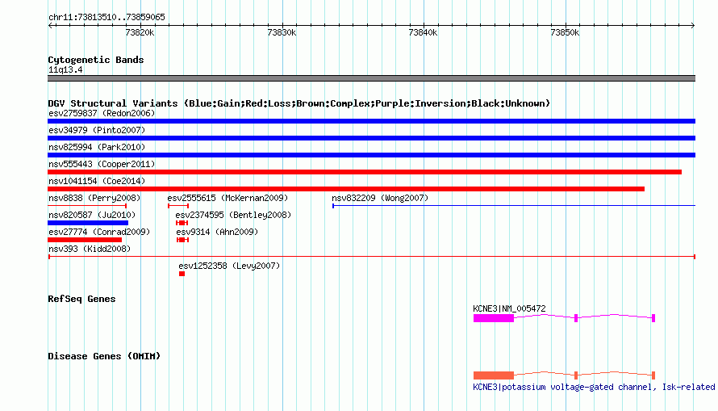Click the chr11:73813510..73859065 coordinate label
The width and height of the screenshot is (718, 411).
pos(106,17)
